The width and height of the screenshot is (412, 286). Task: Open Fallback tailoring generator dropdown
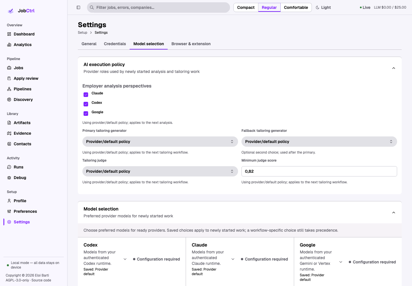tap(319, 142)
